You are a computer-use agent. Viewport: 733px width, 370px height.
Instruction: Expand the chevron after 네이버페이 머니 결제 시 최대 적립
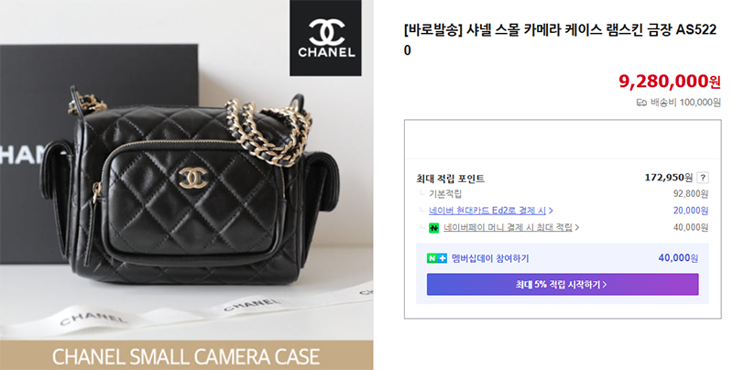pos(577,227)
